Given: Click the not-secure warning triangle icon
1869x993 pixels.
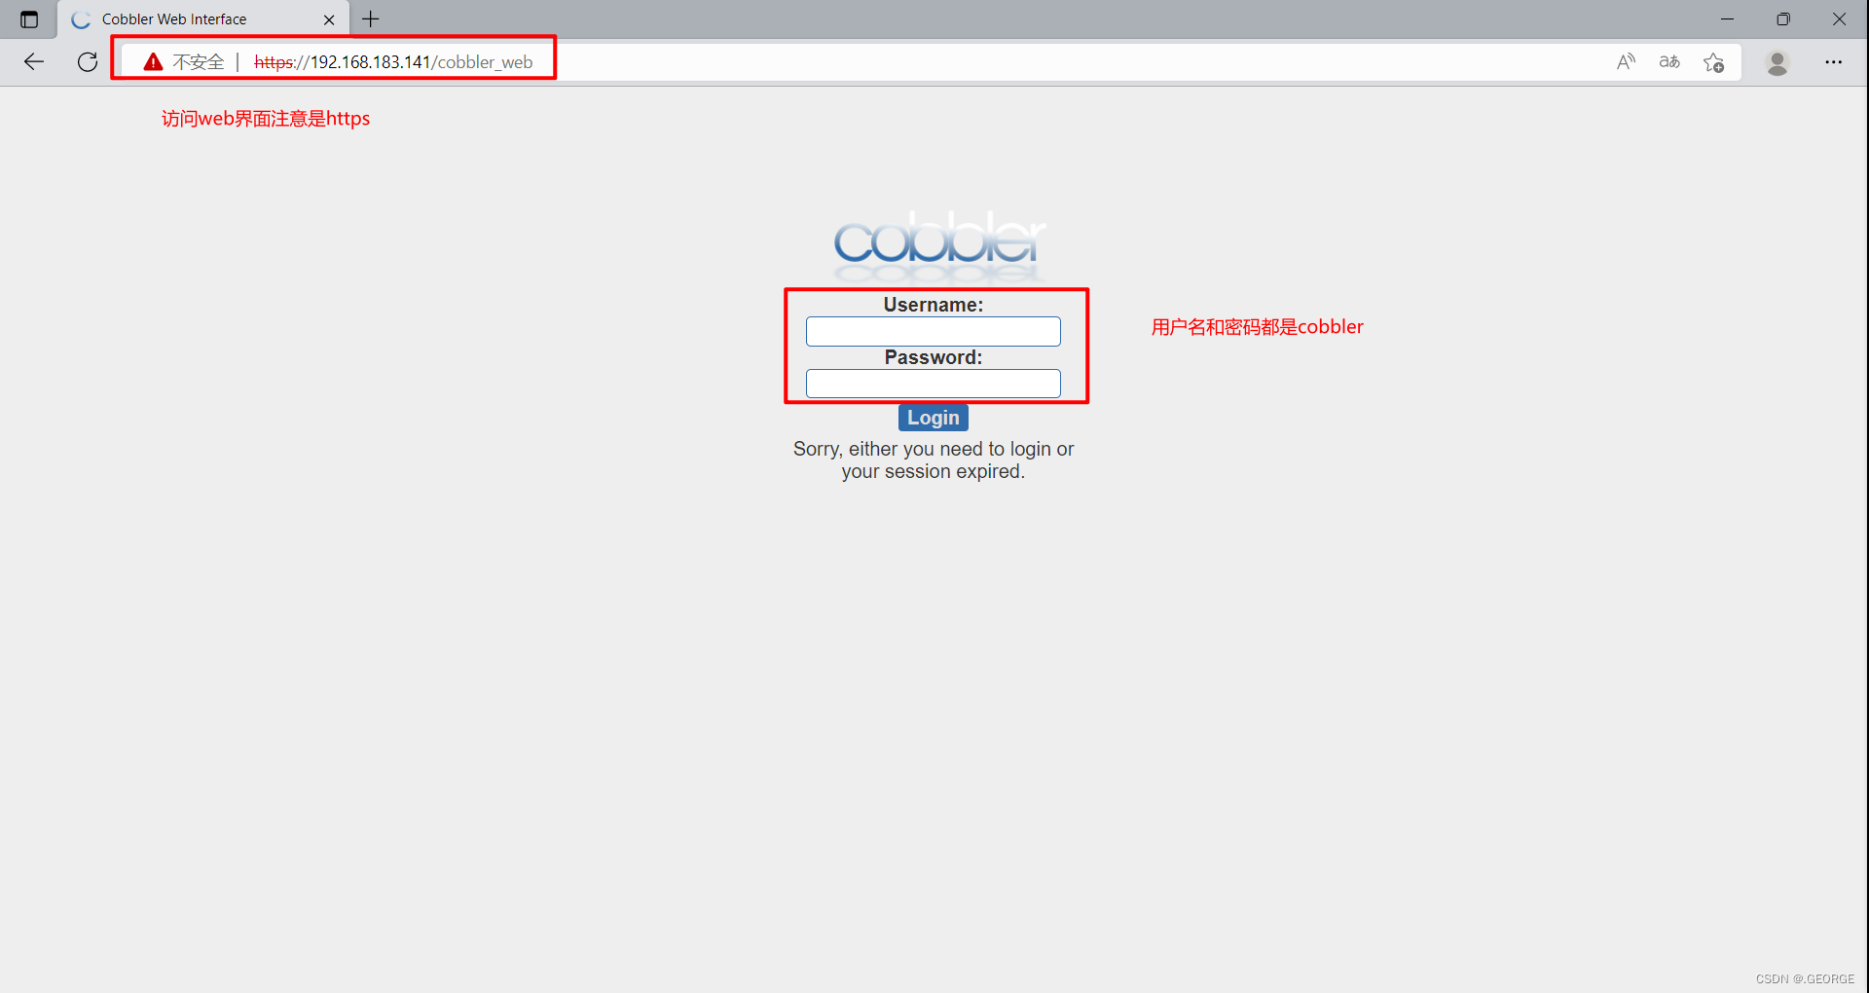Looking at the screenshot, I should (153, 62).
